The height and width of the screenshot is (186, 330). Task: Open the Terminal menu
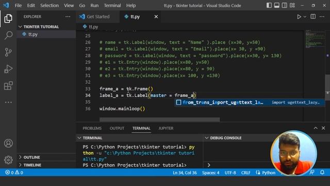click(112, 6)
